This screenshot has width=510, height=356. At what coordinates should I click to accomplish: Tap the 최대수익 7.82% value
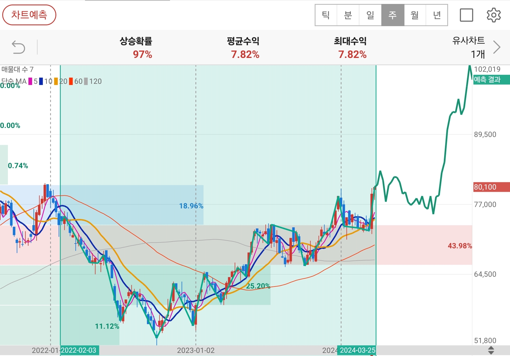coord(352,54)
